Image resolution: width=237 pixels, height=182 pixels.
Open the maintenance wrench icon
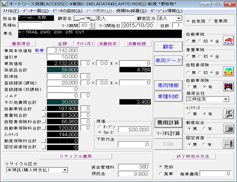click(228, 114)
